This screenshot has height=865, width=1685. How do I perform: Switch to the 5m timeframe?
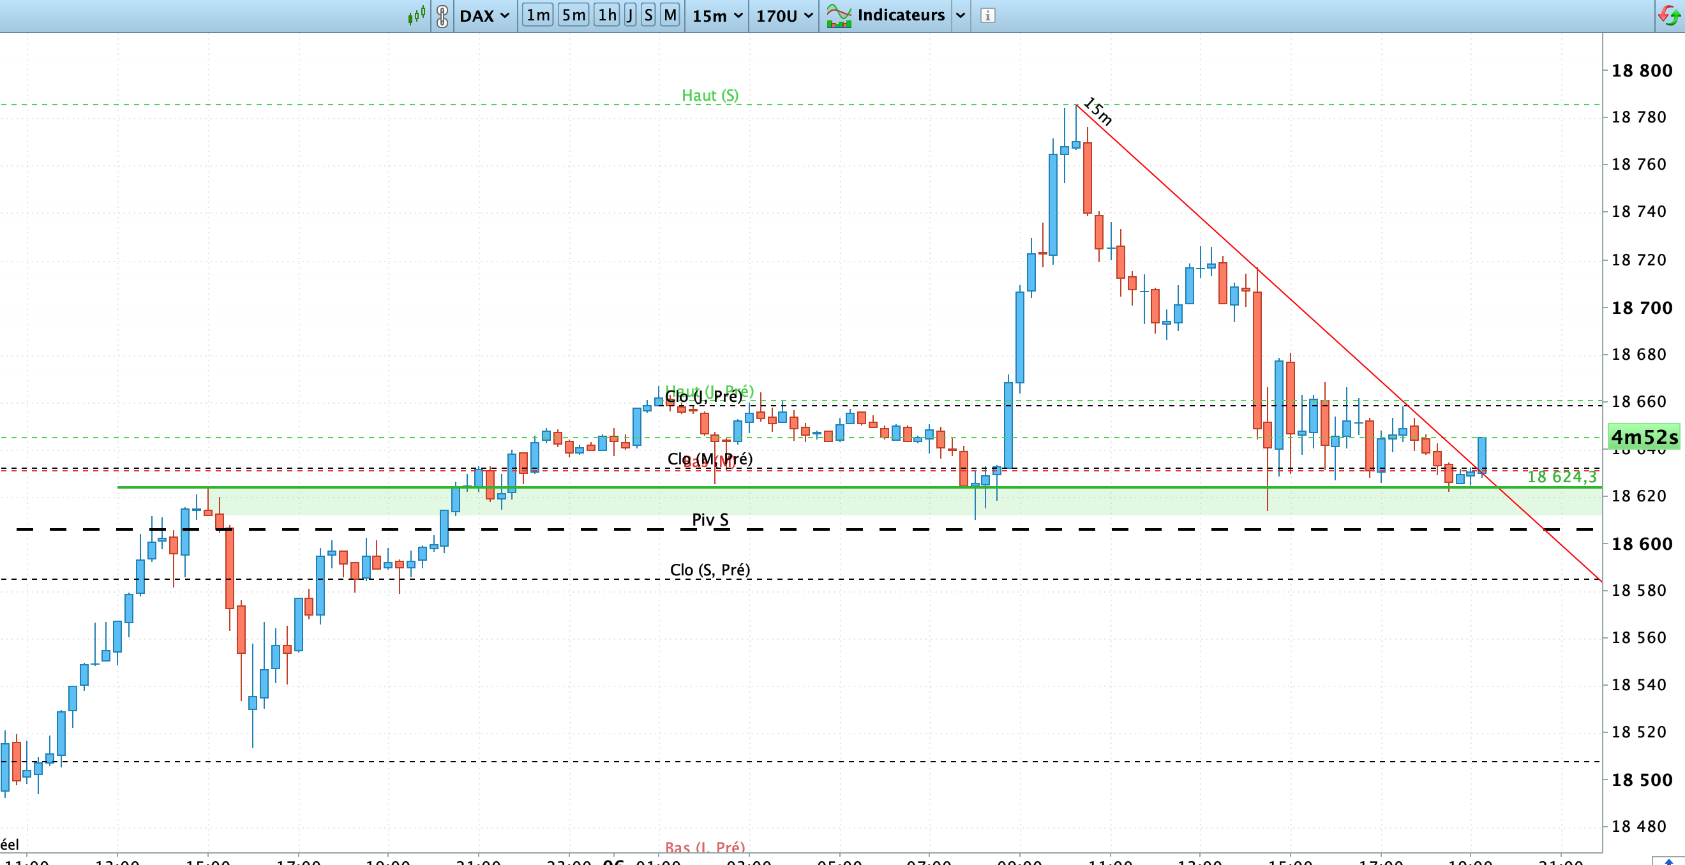[x=574, y=15]
